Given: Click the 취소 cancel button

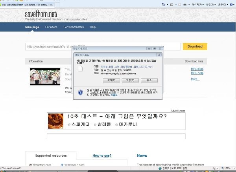Looking at the screenshot, I should (x=149, y=81).
